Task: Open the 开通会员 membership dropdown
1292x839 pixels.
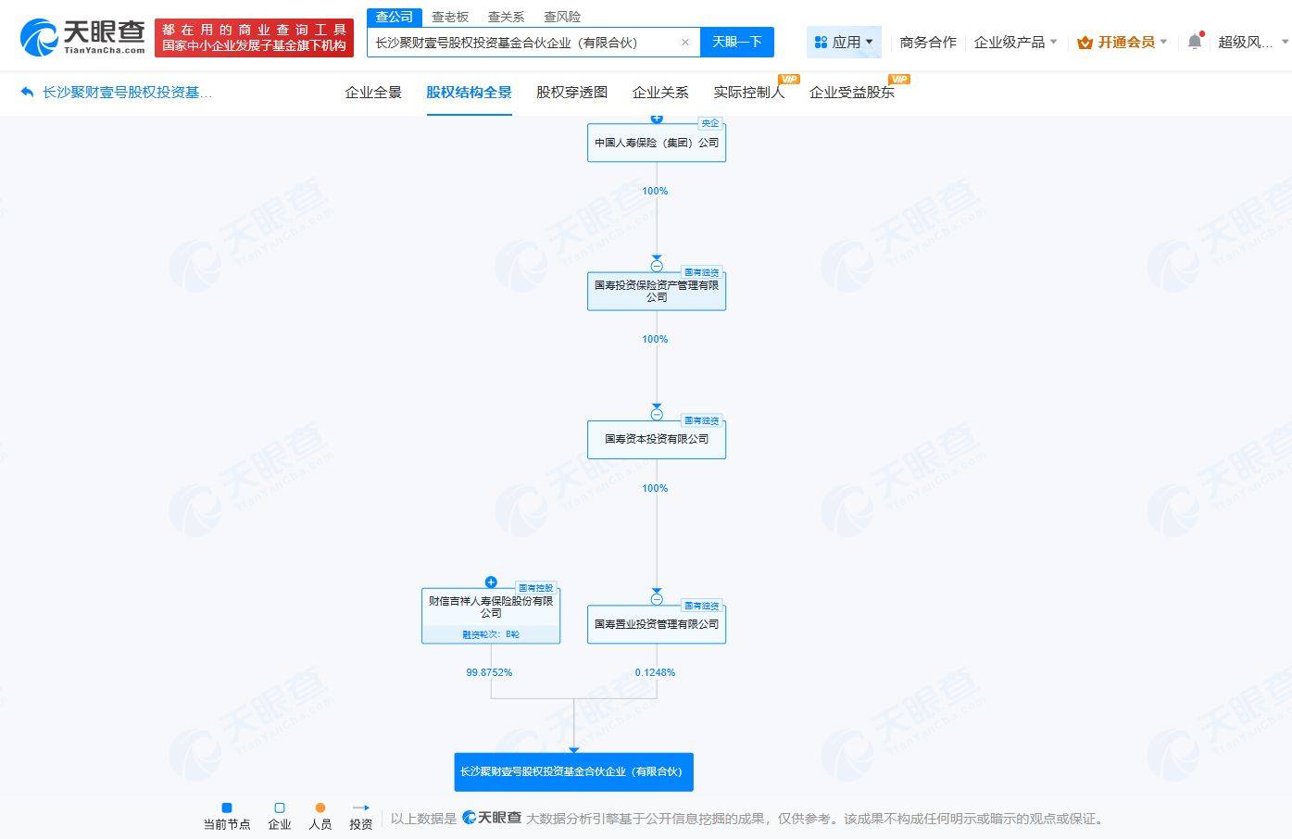Action: coord(1123,43)
